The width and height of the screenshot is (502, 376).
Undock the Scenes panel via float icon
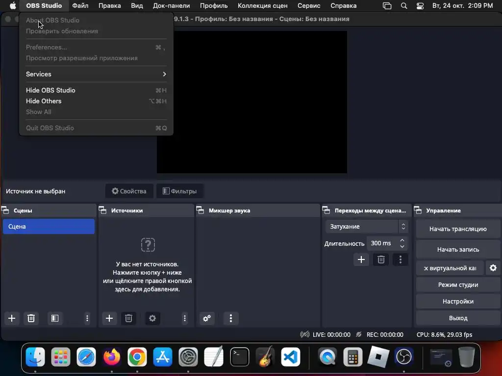point(5,211)
